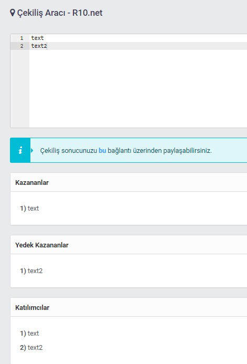Place cursor at end of 'text2' line
Viewport: 247px width, 364px height.
click(x=47, y=46)
